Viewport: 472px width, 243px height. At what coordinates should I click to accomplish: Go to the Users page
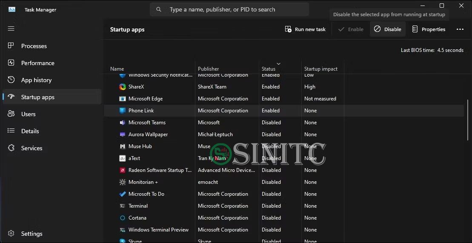point(52,114)
